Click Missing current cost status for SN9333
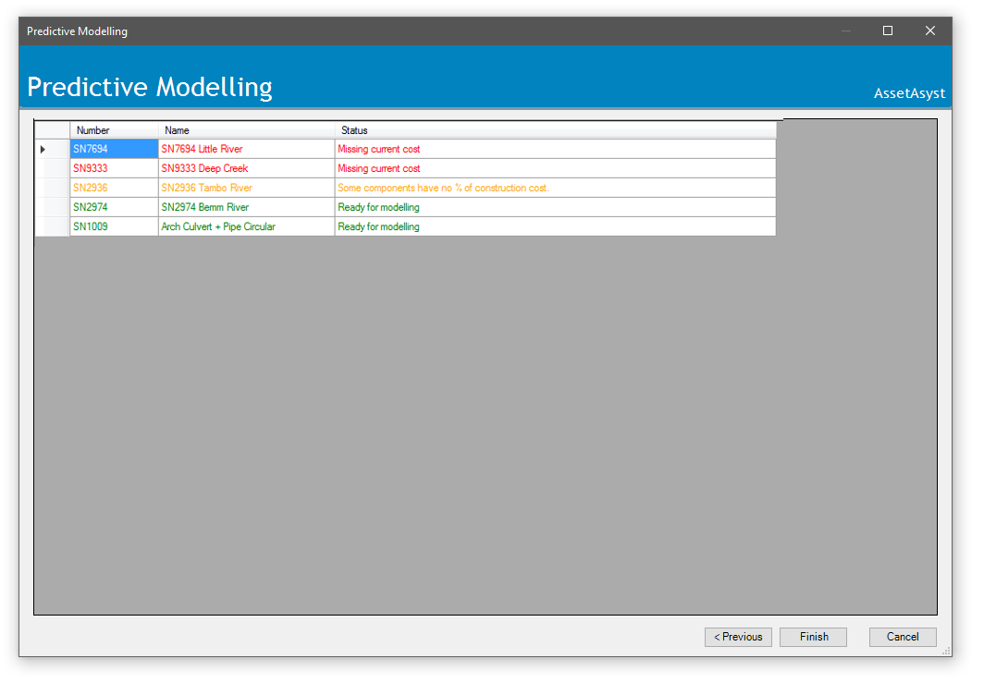 pyautogui.click(x=555, y=168)
